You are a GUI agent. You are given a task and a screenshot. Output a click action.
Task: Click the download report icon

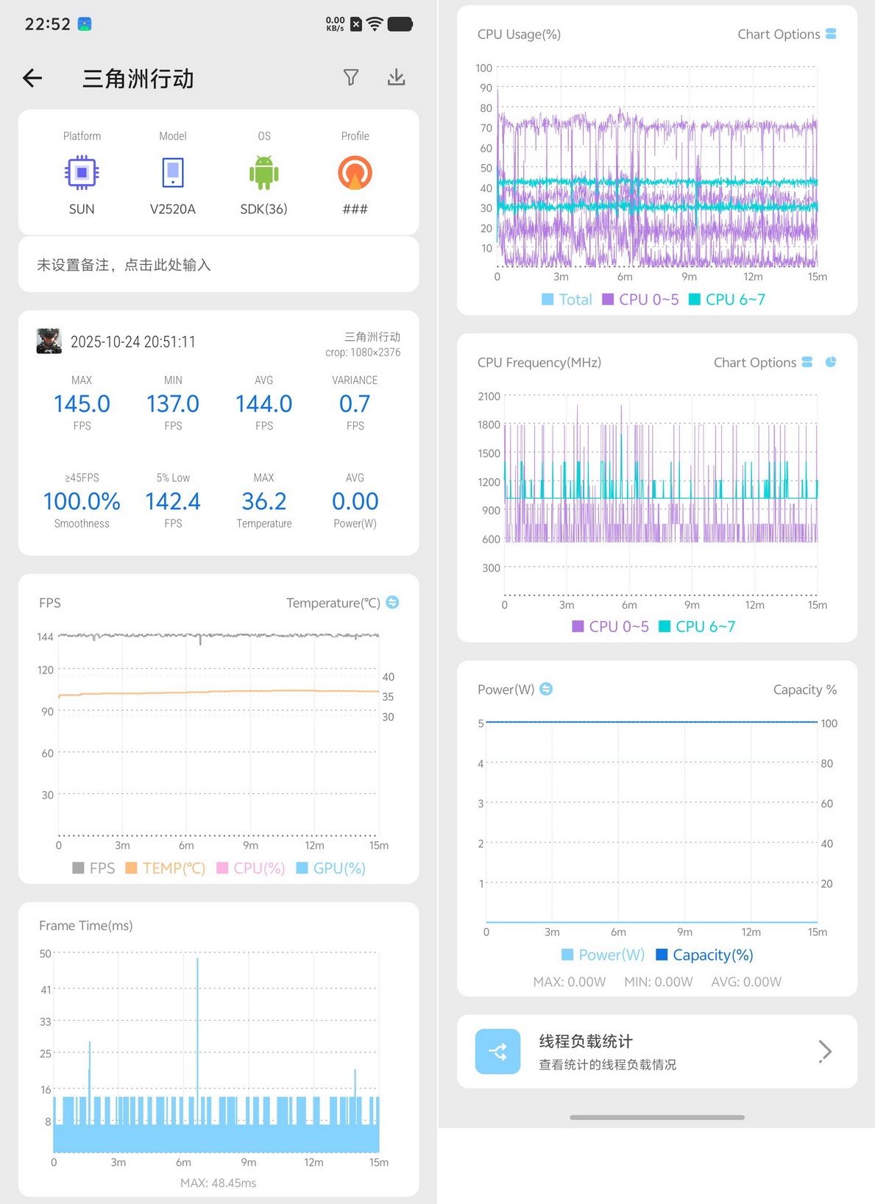(x=397, y=77)
